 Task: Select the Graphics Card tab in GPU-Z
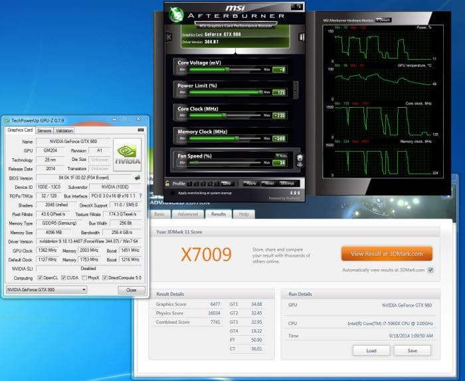pos(20,130)
